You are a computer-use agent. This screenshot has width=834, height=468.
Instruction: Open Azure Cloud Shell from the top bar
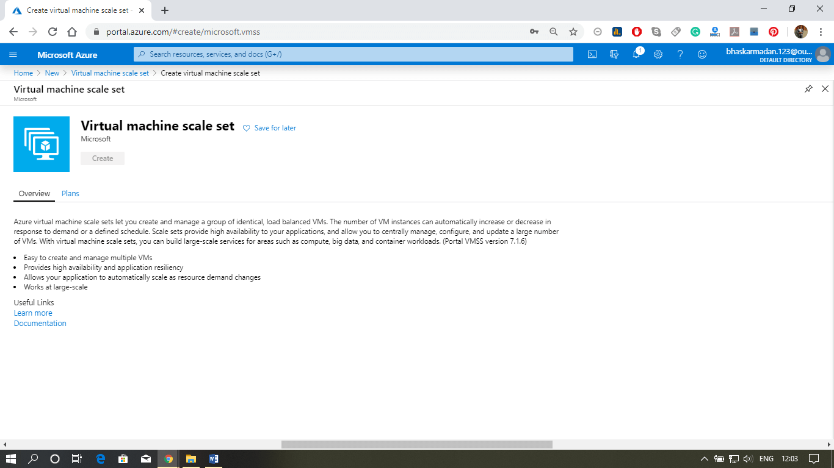click(592, 54)
